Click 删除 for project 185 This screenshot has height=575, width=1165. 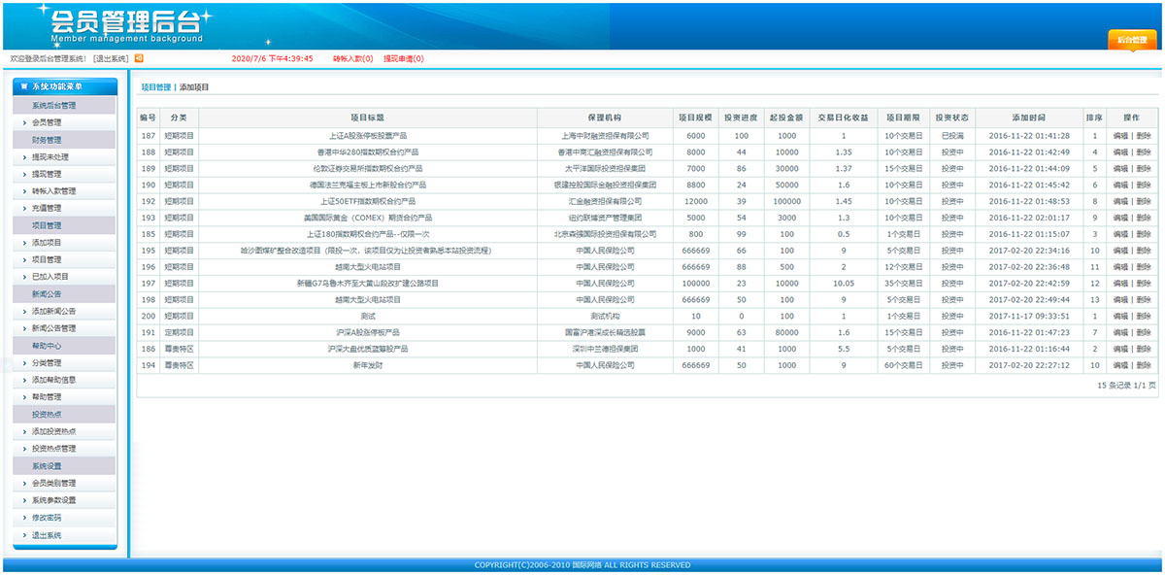[x=1144, y=234]
